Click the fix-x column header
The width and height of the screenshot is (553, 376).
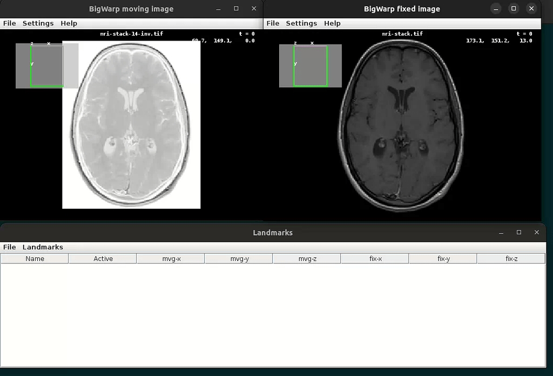(375, 259)
